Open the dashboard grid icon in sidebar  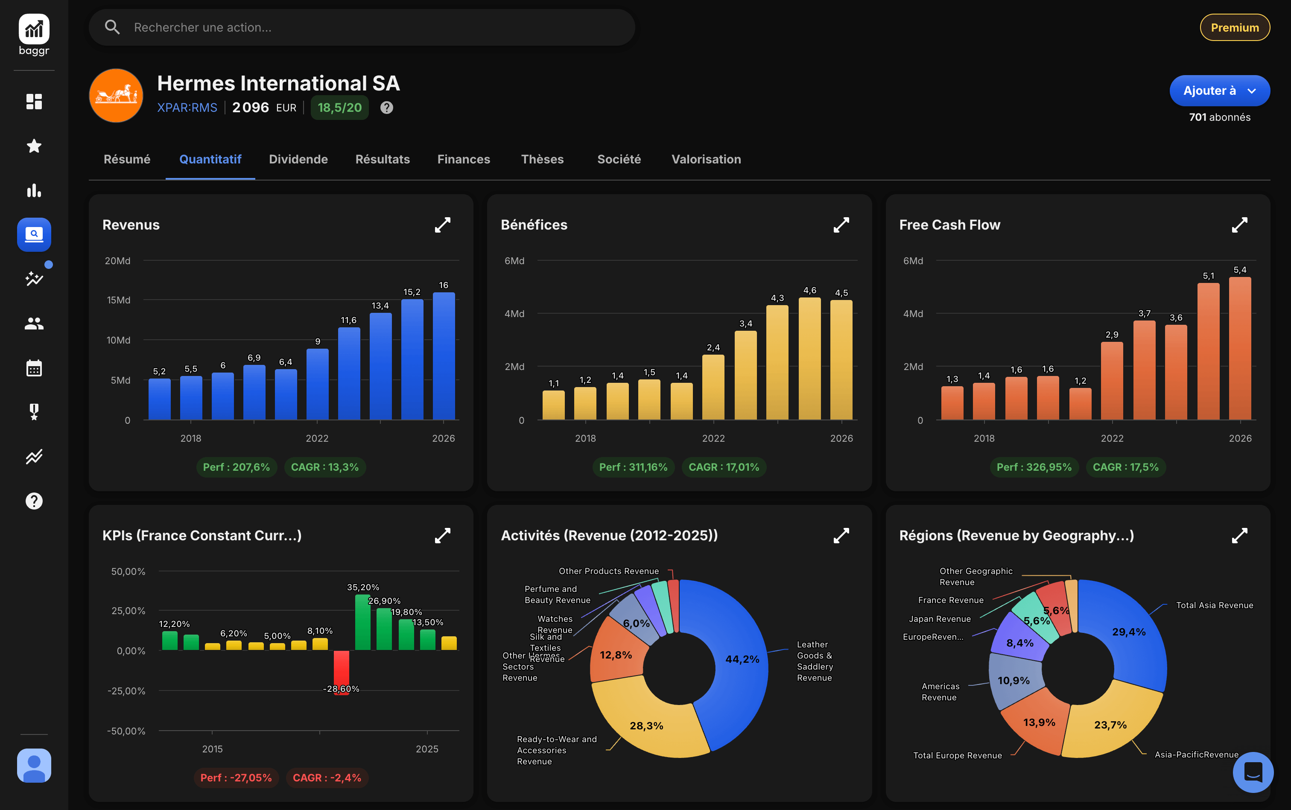pos(34,101)
